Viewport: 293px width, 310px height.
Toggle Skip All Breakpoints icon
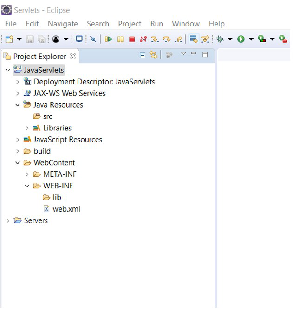(93, 39)
